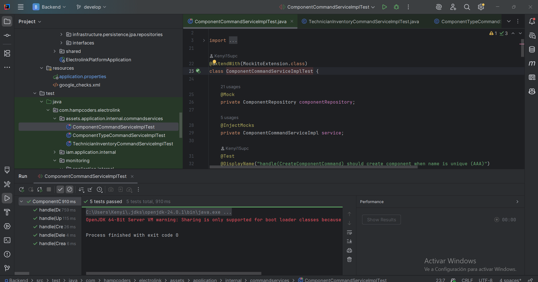Open the run configuration dropdown

coord(328,7)
